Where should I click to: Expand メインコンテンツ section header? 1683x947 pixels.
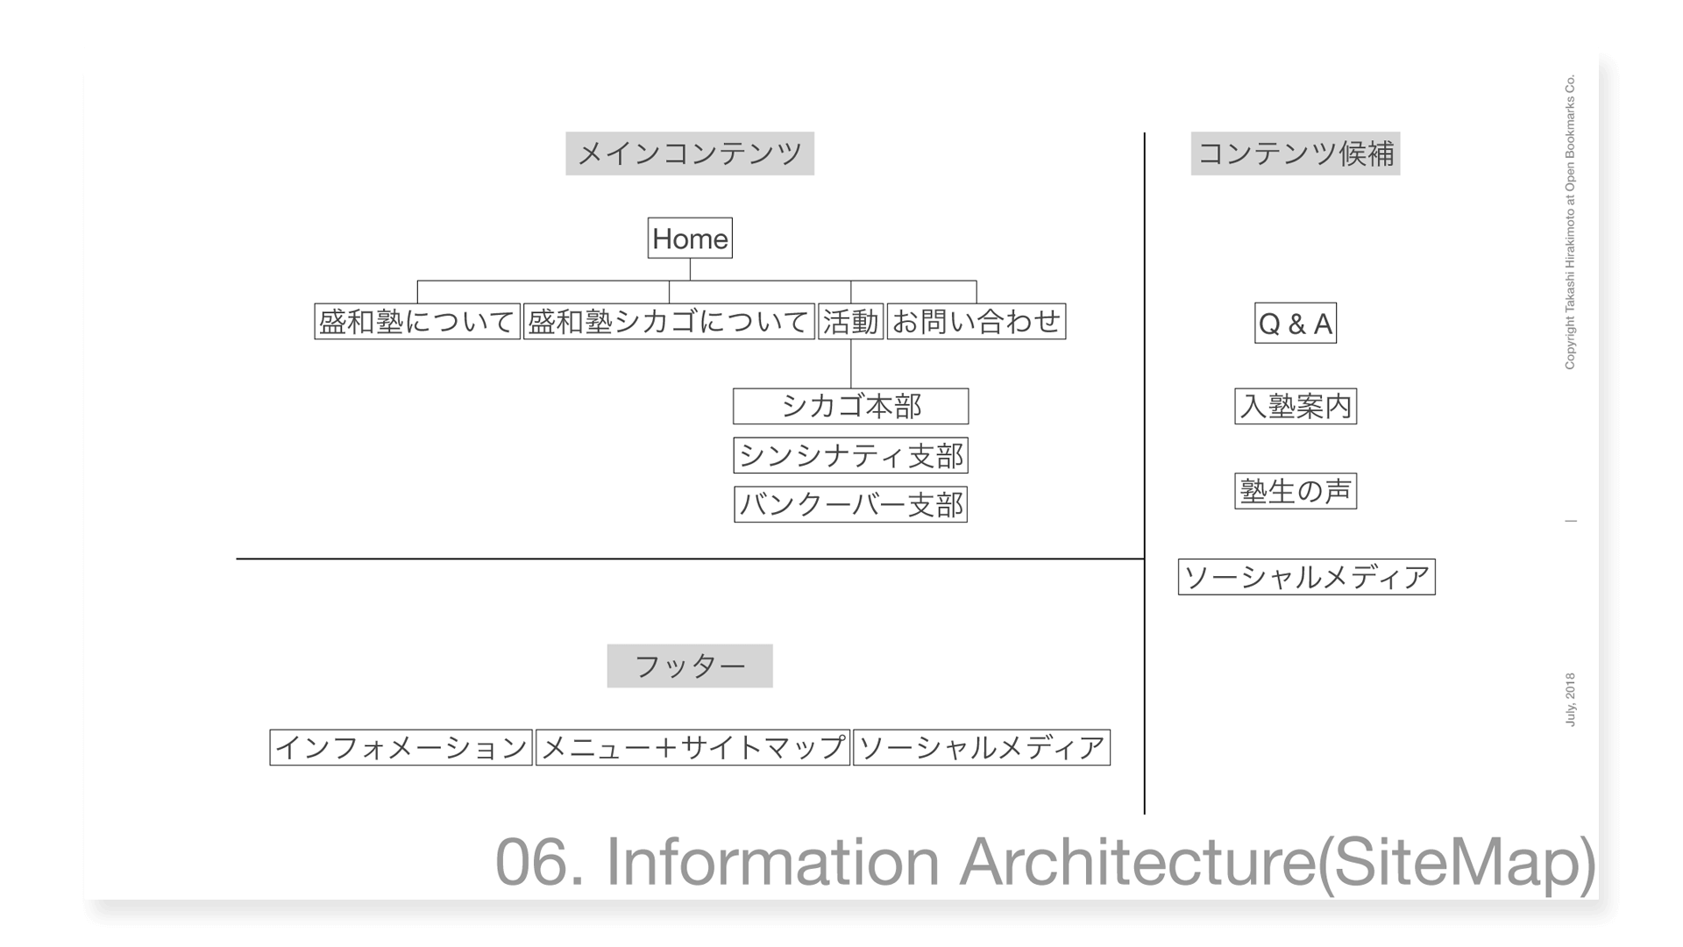689,152
